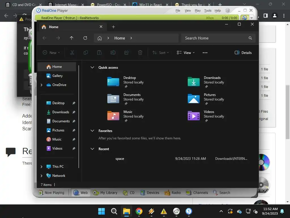Click the Share icon in toolbar

[x=127, y=53]
